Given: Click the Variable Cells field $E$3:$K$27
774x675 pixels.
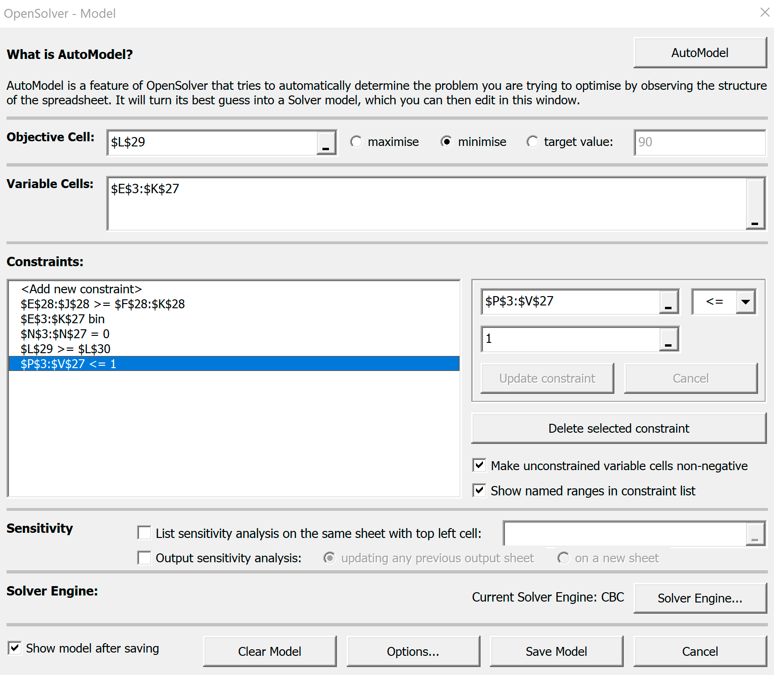Looking at the screenshot, I should [x=427, y=204].
